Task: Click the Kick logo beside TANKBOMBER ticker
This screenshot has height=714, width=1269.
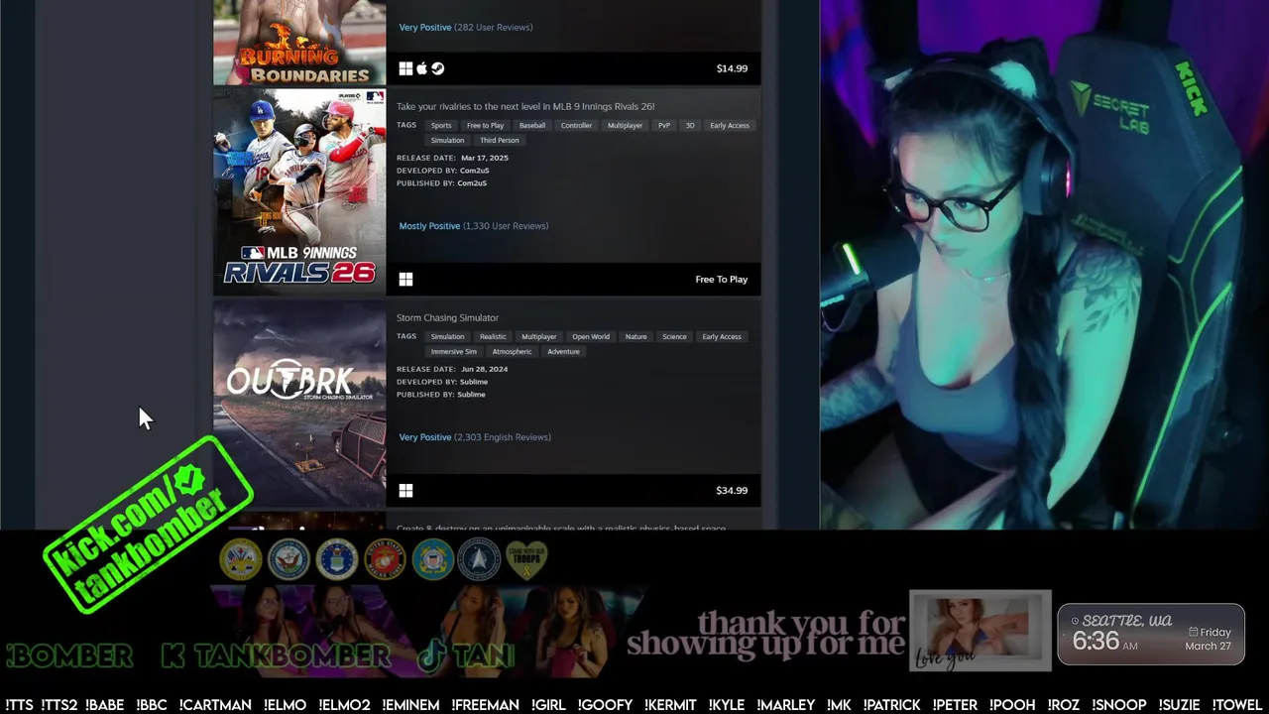Action: pyautogui.click(x=173, y=655)
